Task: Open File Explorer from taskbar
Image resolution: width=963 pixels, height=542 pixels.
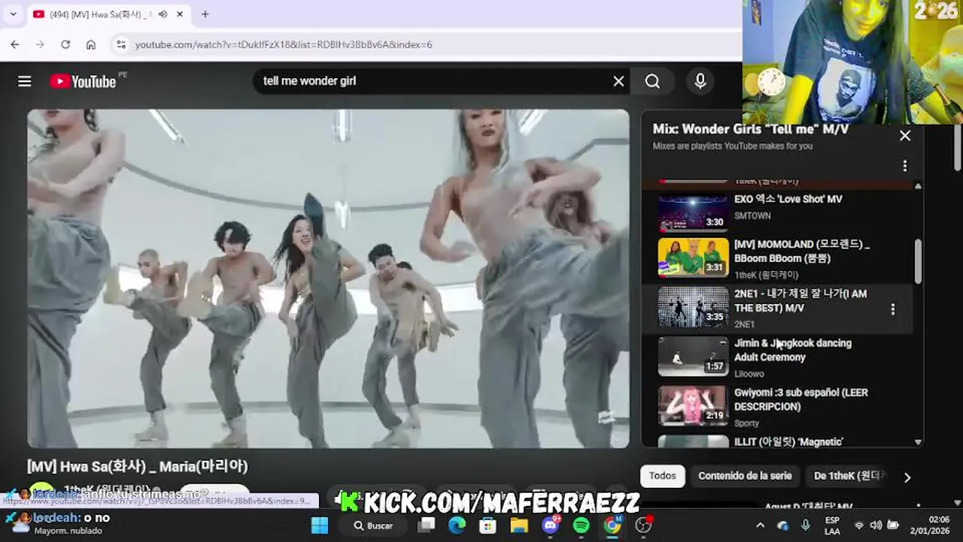Action: [519, 525]
